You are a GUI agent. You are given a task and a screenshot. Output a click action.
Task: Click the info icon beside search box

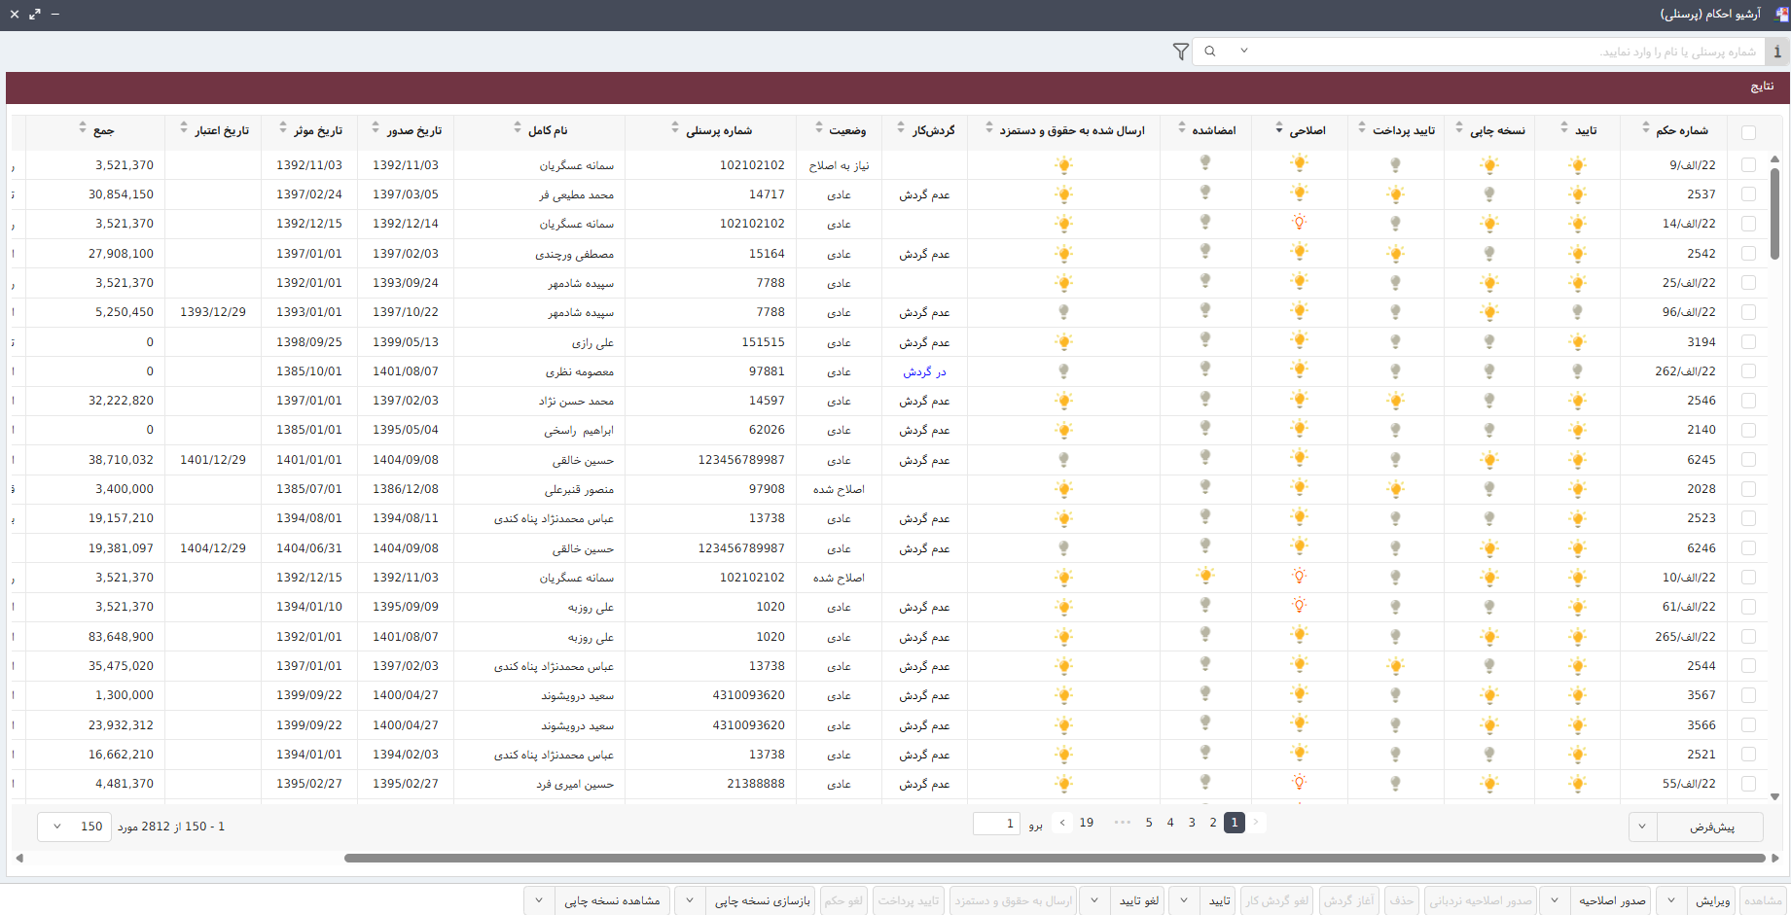coord(1777,52)
